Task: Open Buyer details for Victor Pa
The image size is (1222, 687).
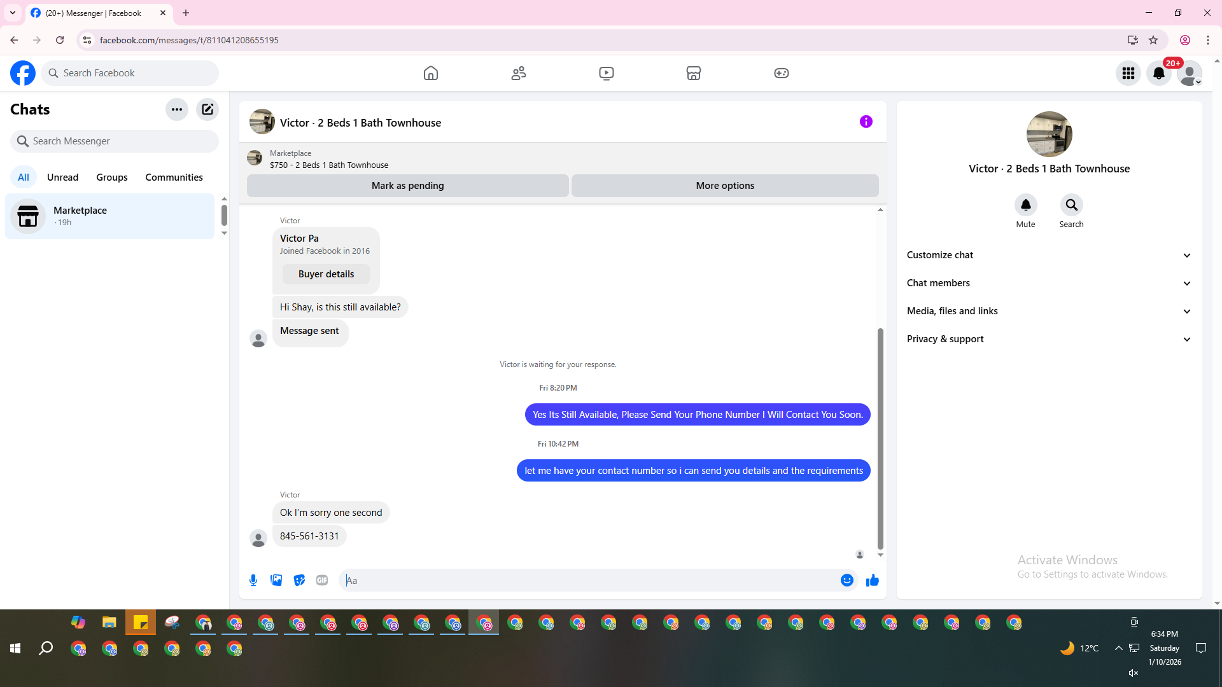Action: (326, 274)
